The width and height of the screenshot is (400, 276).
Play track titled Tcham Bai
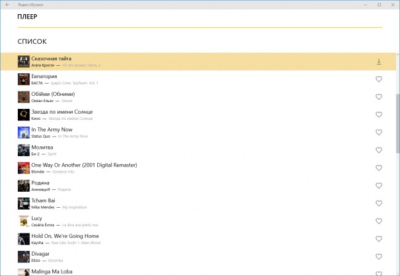43,200
